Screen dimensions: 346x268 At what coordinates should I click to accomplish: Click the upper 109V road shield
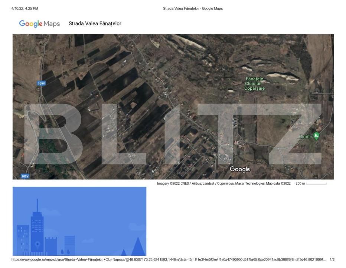41,83
